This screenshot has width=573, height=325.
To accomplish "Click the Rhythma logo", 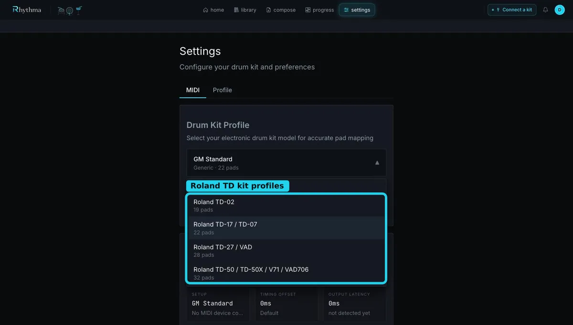I will click(27, 10).
